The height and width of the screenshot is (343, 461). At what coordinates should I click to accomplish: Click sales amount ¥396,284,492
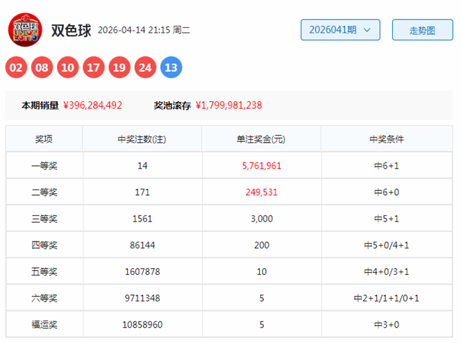coord(92,106)
